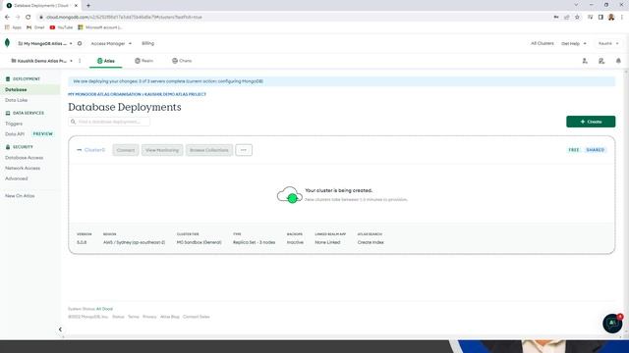Open the cluster ellipsis more-options button
Image resolution: width=629 pixels, height=353 pixels.
pos(244,150)
